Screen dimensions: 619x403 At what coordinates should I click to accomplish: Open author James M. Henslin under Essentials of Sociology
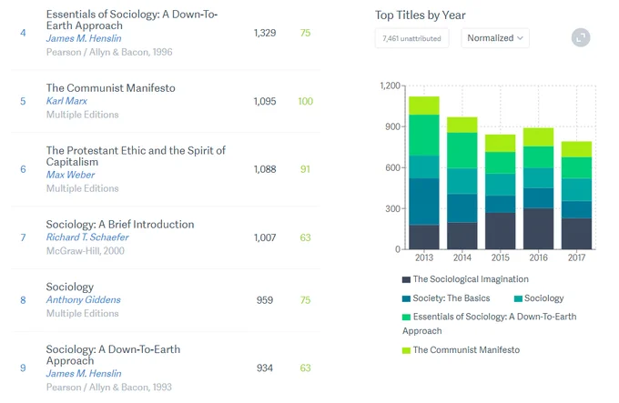84,38
